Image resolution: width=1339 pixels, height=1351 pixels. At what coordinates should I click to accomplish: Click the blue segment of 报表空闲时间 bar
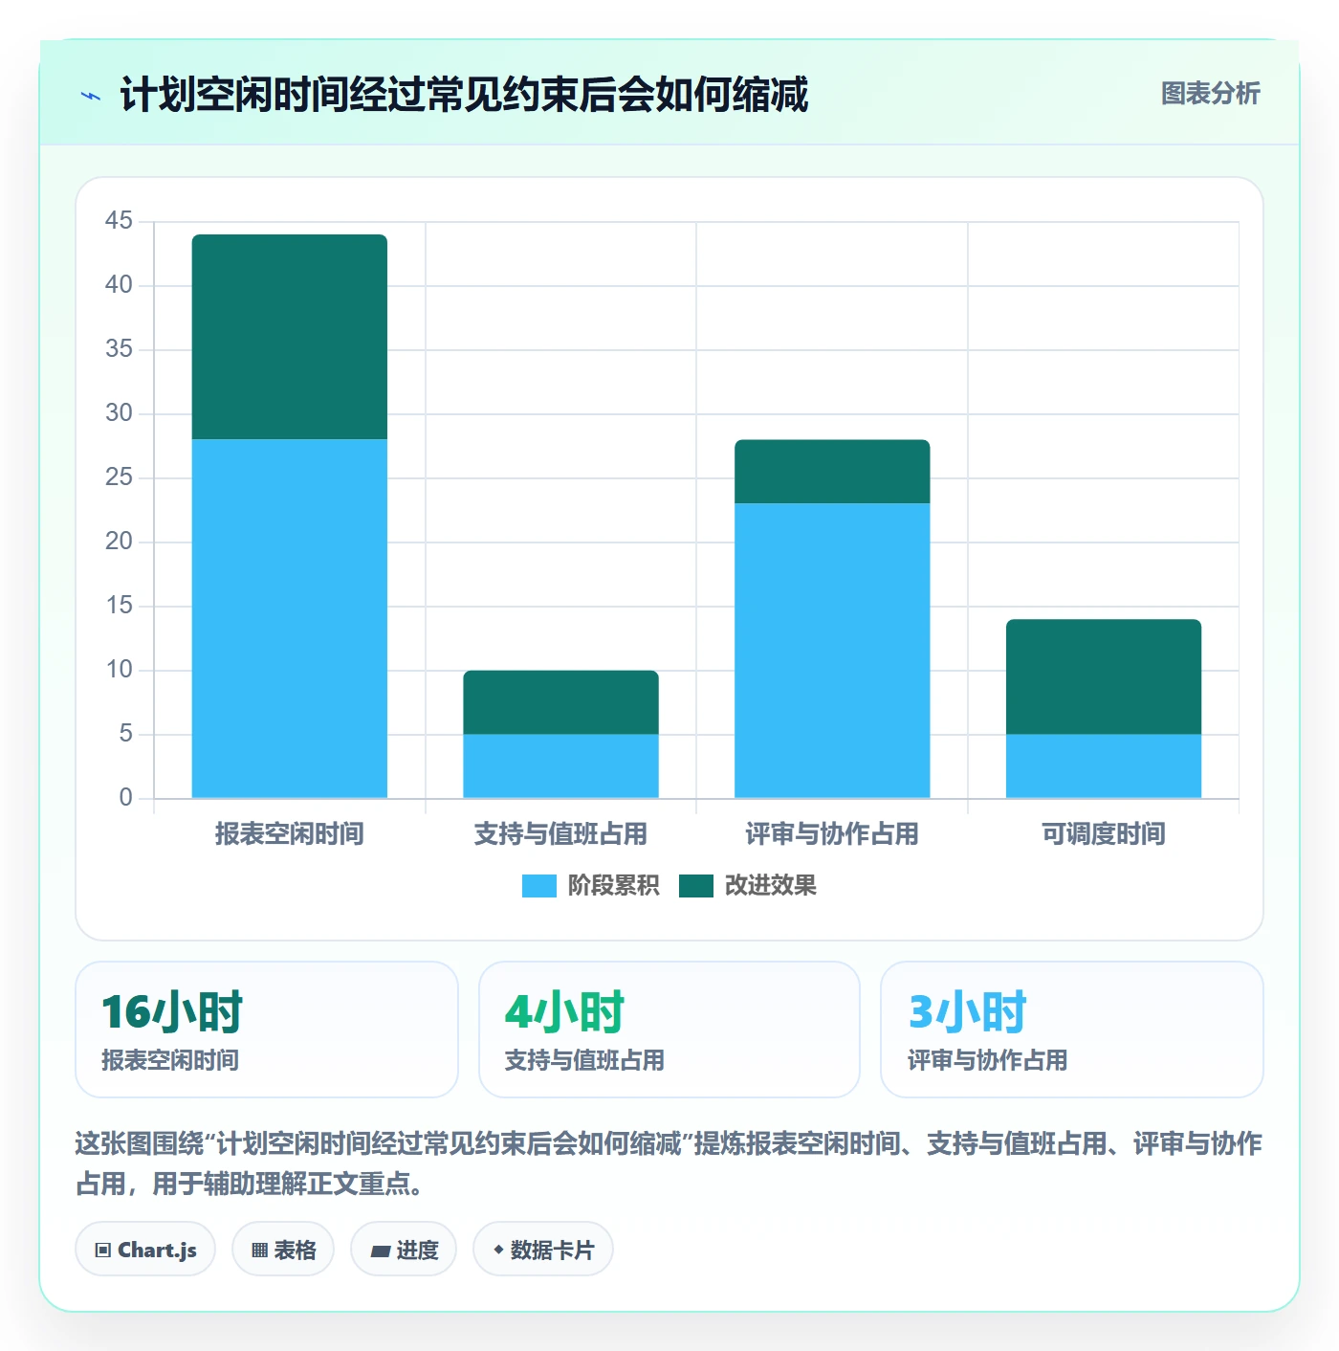tap(290, 618)
